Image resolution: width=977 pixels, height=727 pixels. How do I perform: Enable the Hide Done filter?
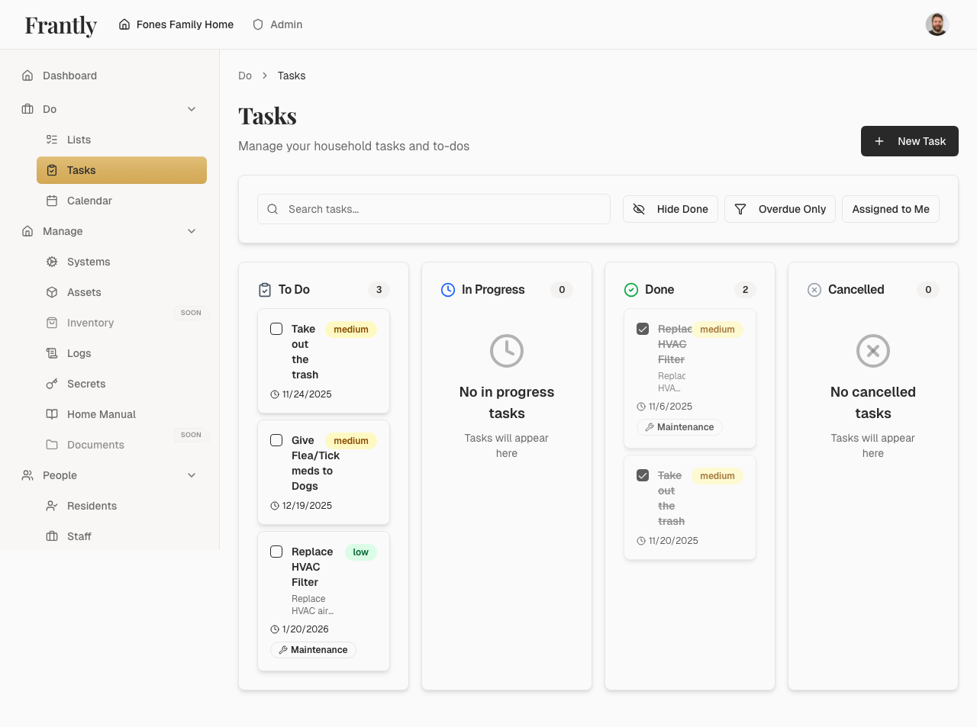pos(670,208)
